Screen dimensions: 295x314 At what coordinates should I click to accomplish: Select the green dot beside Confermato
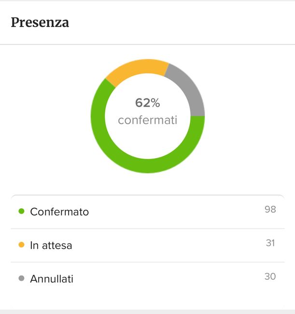(x=21, y=211)
